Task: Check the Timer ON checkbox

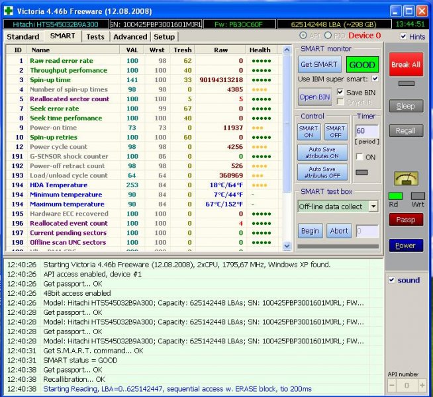Action: click(x=360, y=157)
